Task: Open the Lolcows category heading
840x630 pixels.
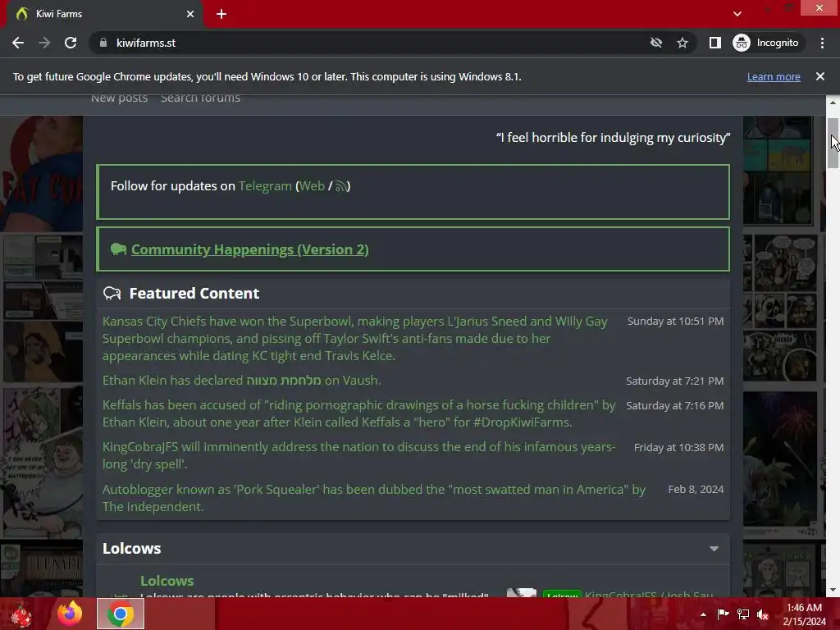Action: click(132, 549)
